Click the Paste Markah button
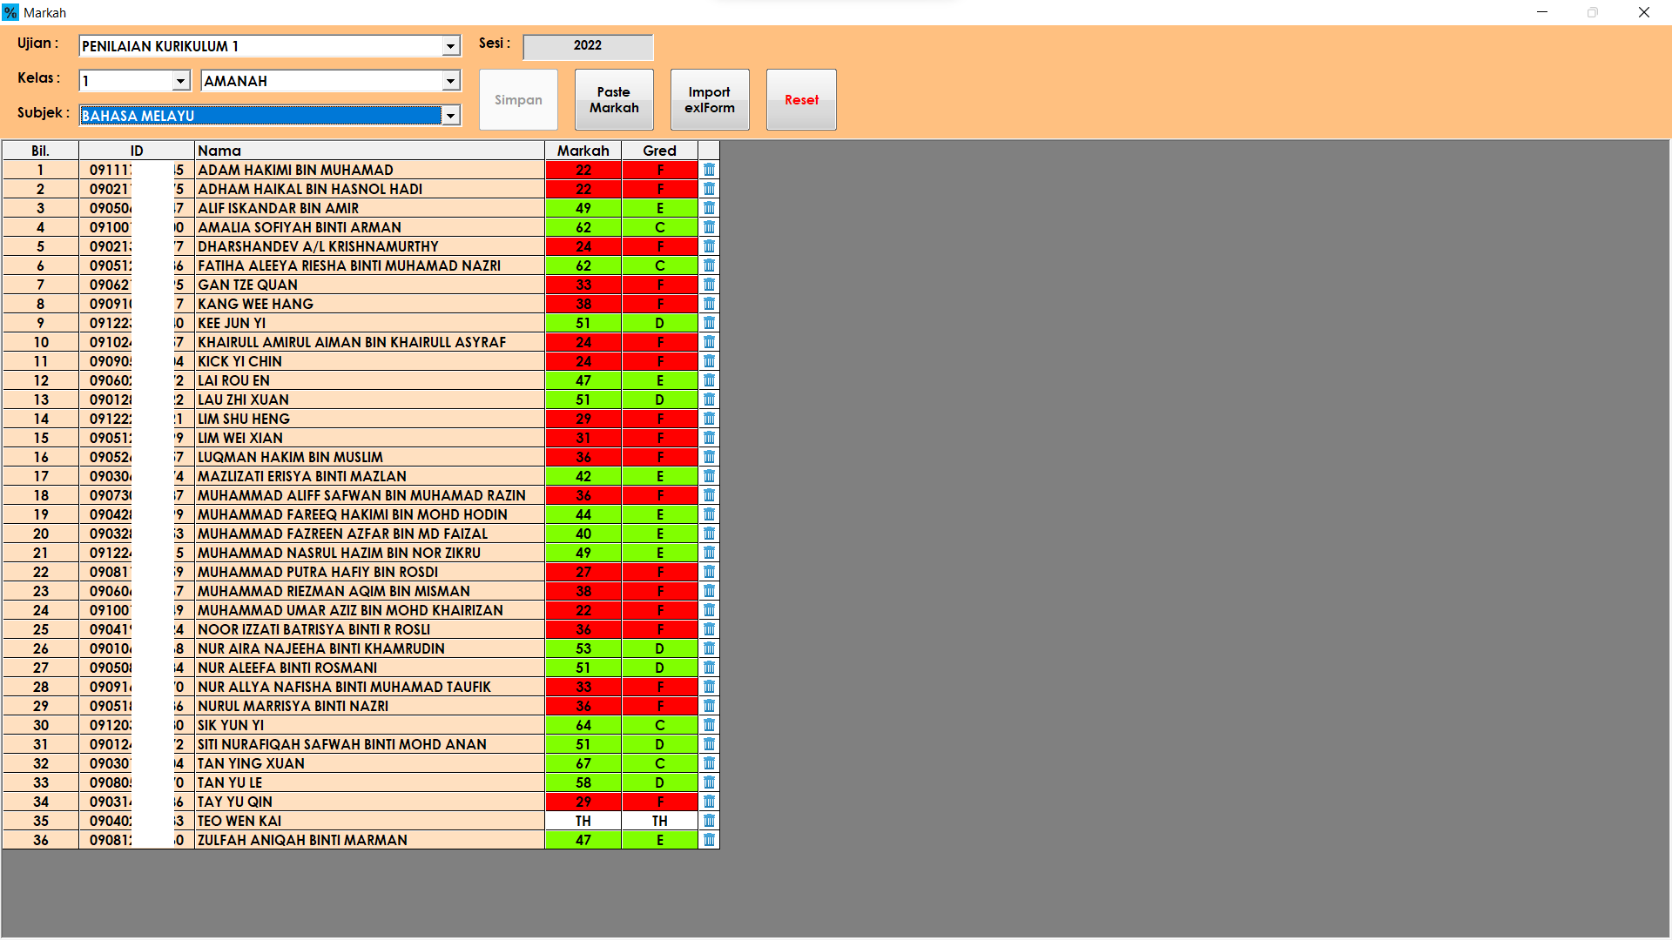The image size is (1672, 940). tap(614, 100)
